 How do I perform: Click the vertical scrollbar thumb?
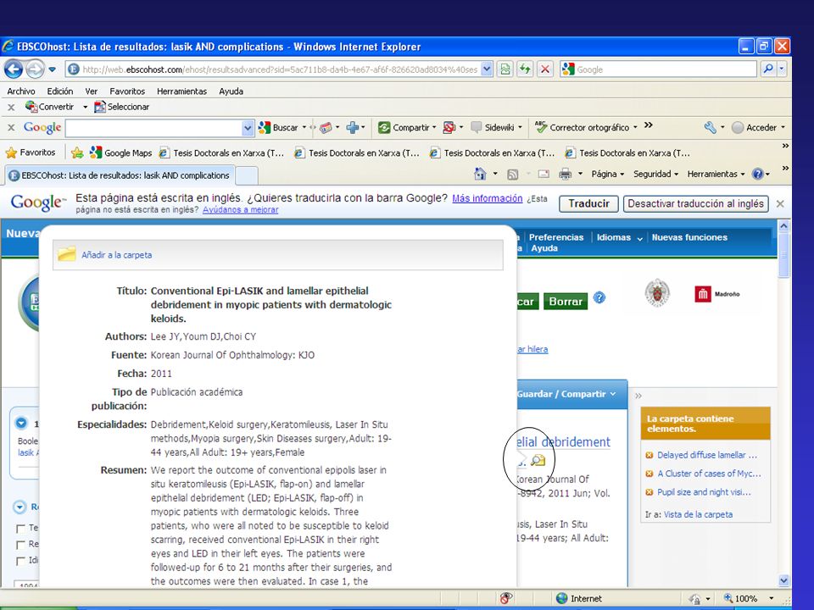click(783, 255)
